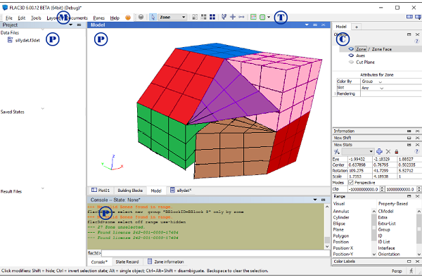Click the walking figure icon in status bar
Screen dimensions: 422x277
coord(411,271)
